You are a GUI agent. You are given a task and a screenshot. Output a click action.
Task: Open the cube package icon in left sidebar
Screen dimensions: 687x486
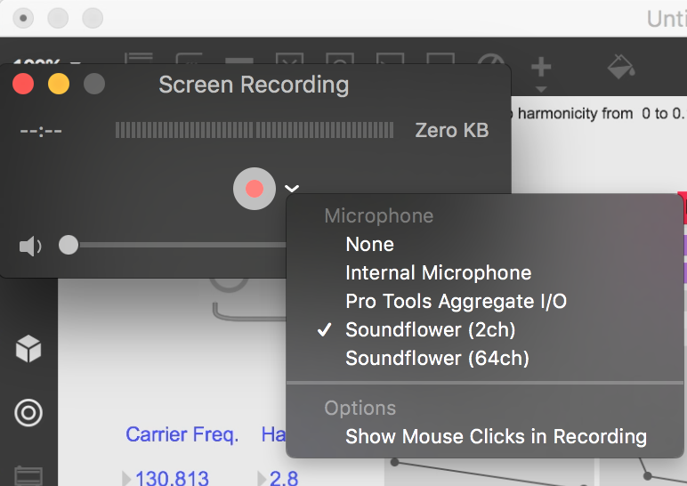point(28,348)
